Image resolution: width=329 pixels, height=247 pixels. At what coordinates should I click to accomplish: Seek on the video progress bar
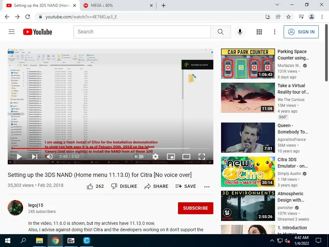(x=111, y=149)
